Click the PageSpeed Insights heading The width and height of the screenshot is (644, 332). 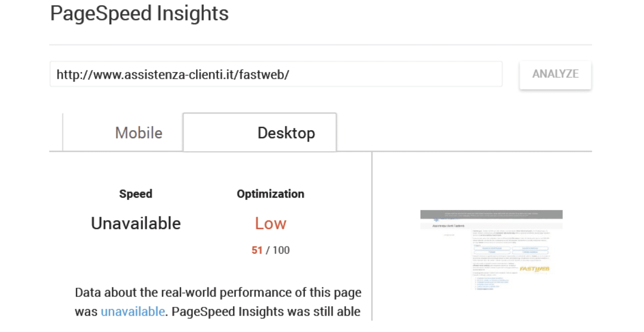click(x=139, y=14)
